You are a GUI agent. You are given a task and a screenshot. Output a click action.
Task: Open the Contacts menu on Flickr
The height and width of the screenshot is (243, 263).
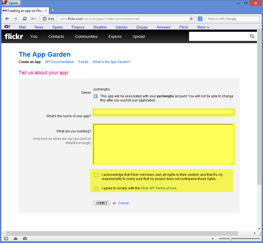pyautogui.click(x=56, y=36)
